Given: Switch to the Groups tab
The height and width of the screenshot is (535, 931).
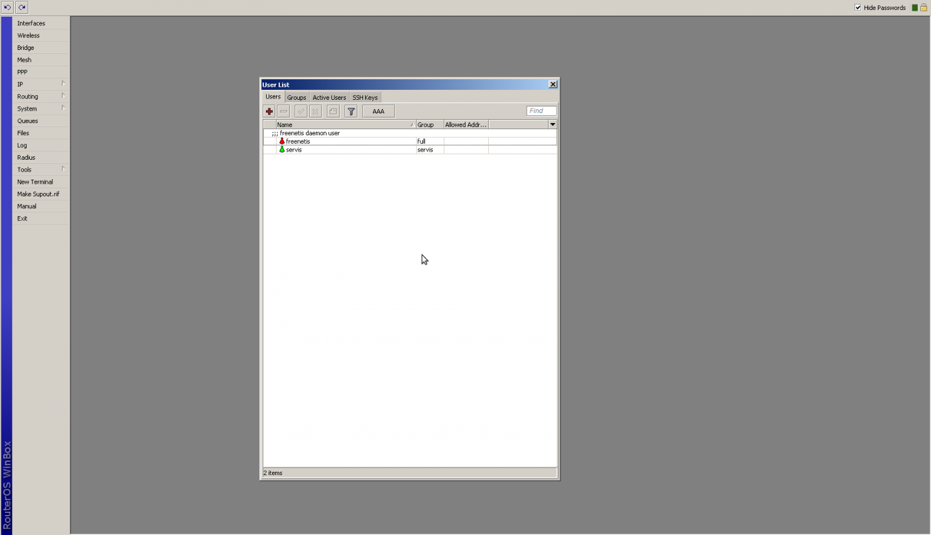Looking at the screenshot, I should click(297, 97).
